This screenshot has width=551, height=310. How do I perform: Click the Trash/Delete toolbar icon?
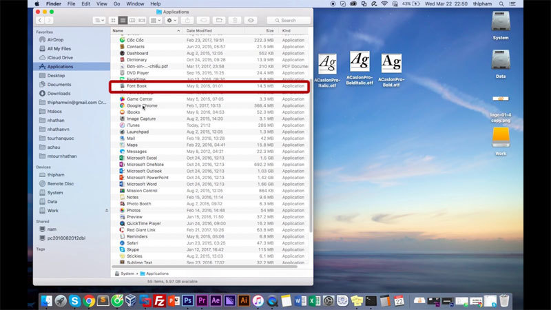[x=236, y=21]
